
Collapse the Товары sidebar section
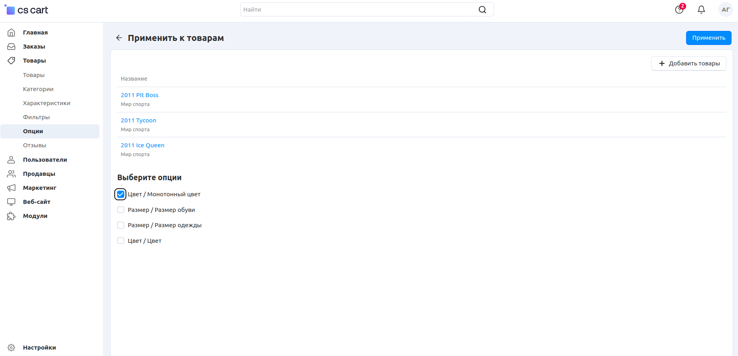(x=34, y=61)
